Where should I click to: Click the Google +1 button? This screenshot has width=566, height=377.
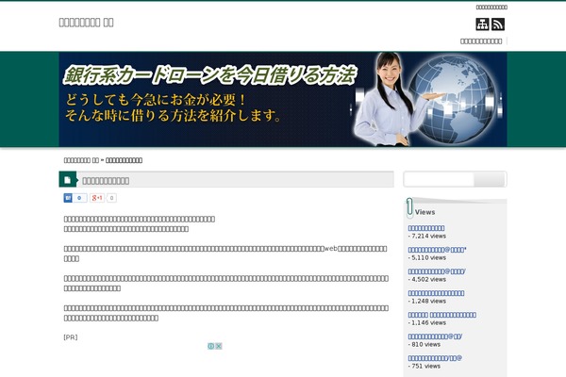click(x=97, y=198)
